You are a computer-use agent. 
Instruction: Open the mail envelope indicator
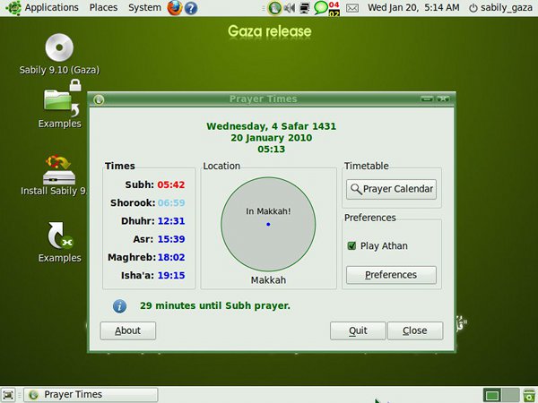352,8
